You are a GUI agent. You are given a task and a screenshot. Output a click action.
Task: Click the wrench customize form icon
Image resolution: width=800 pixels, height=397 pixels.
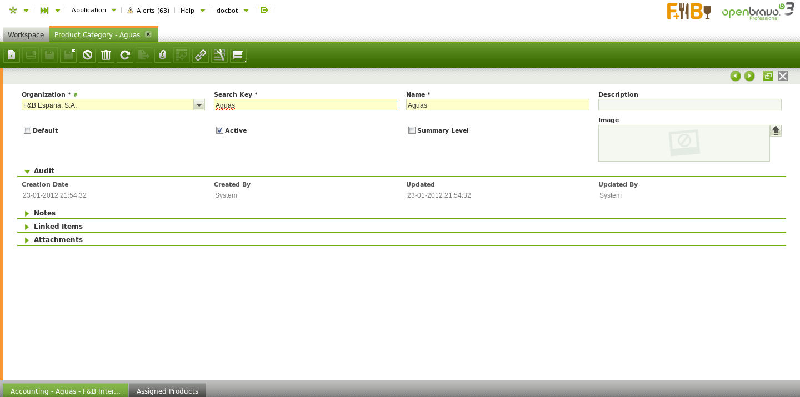[219, 55]
